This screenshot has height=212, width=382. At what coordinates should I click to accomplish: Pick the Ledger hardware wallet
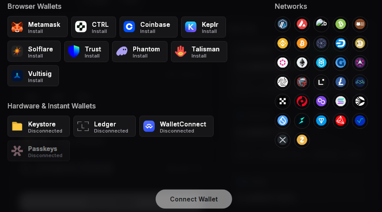point(104,126)
